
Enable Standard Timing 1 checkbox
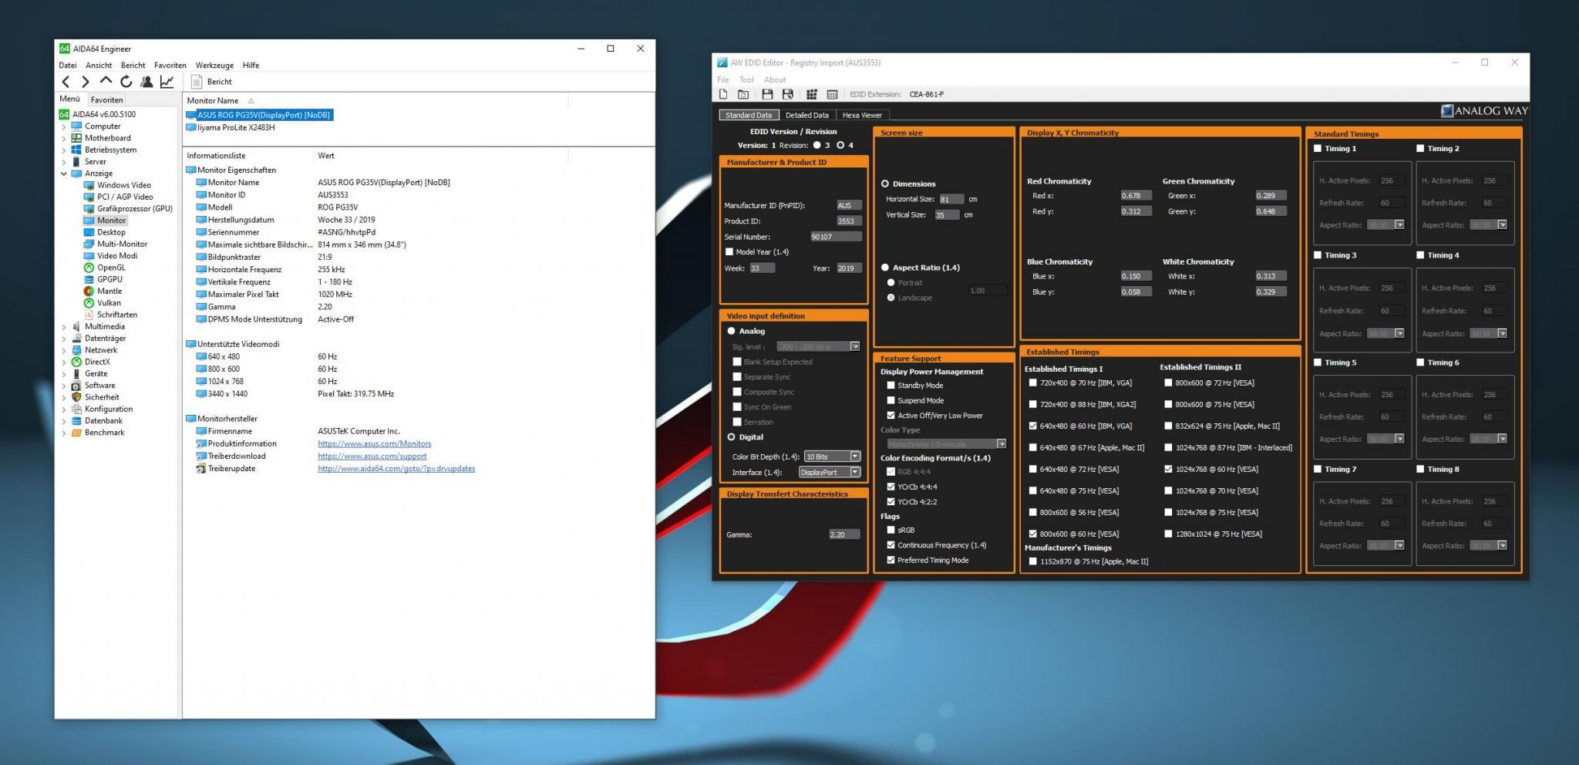(1318, 148)
